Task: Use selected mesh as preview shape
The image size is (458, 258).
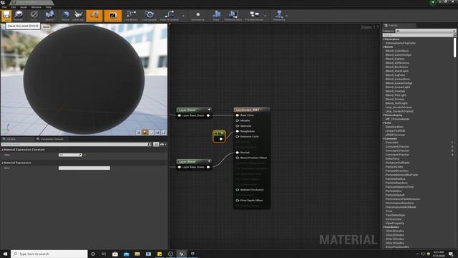Action: [164, 133]
